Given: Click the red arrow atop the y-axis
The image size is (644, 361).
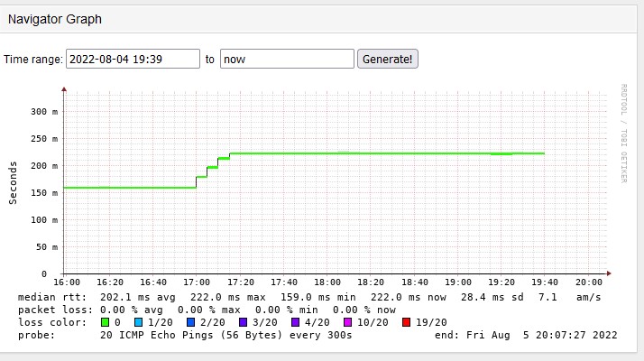Looking at the screenshot, I should click(64, 89).
